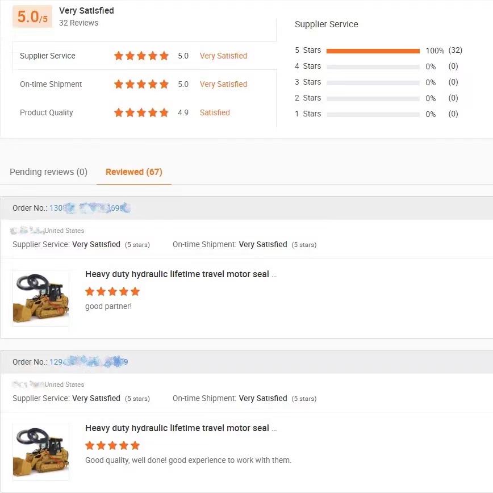Screen dimensions: 493x493
Task: Select the Reviewed (67) tab
Action: (134, 172)
